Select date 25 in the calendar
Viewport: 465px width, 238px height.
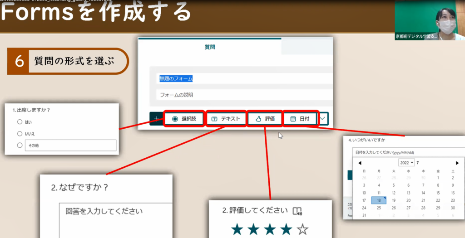[x=379, y=208]
